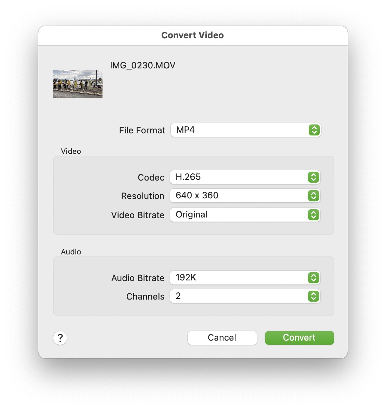Click the green stepper icon beside MP4
This screenshot has height=409, width=386.
pos(314,130)
